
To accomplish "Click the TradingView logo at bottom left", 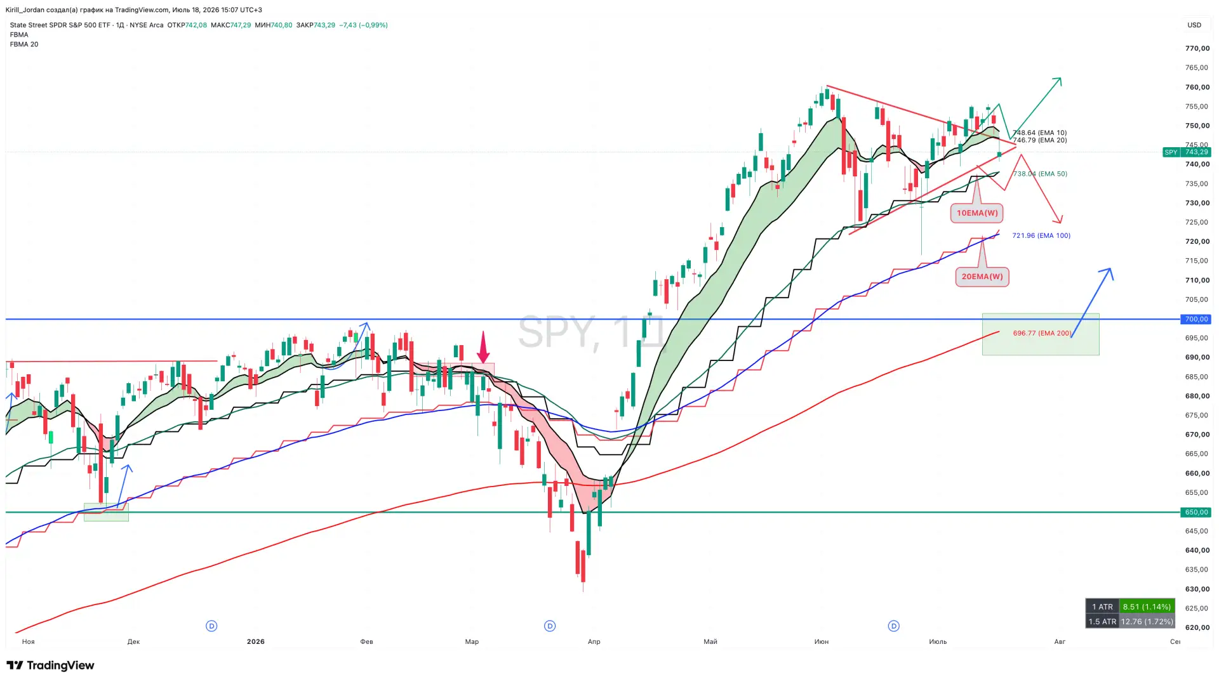I will 50,665.
